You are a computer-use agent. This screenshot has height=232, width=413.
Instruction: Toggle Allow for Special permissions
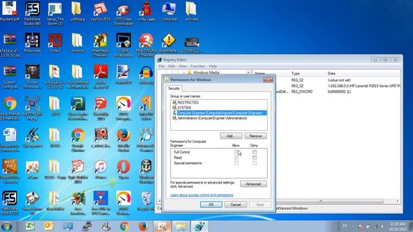click(236, 163)
